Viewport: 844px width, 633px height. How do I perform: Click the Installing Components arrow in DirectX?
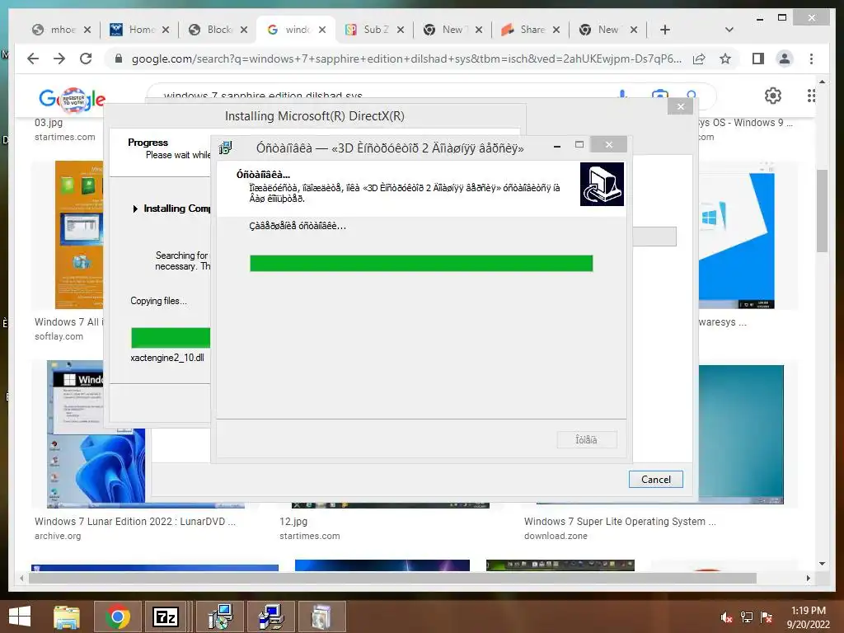pos(135,209)
